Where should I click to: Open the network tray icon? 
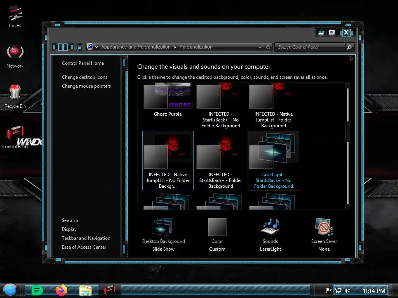coord(338,290)
